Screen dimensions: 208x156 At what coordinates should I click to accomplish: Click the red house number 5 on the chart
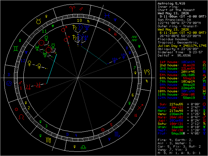tap(111, 125)
